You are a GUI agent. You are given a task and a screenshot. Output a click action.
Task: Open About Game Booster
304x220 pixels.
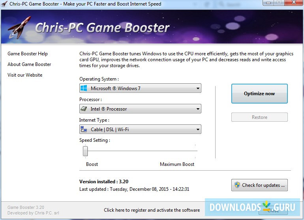point(29,64)
